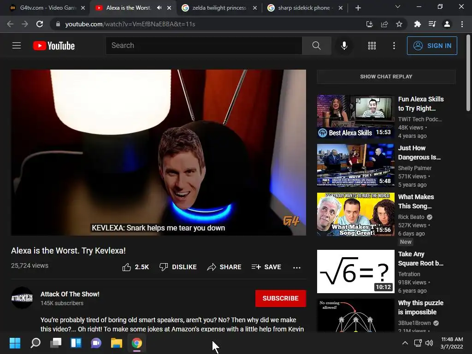Open File Explorer from the taskbar
The image size is (472, 354).
(117, 343)
